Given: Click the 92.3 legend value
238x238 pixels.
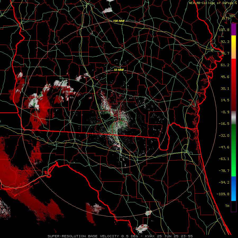Looking at the screenshot, I should [x=225, y=42].
